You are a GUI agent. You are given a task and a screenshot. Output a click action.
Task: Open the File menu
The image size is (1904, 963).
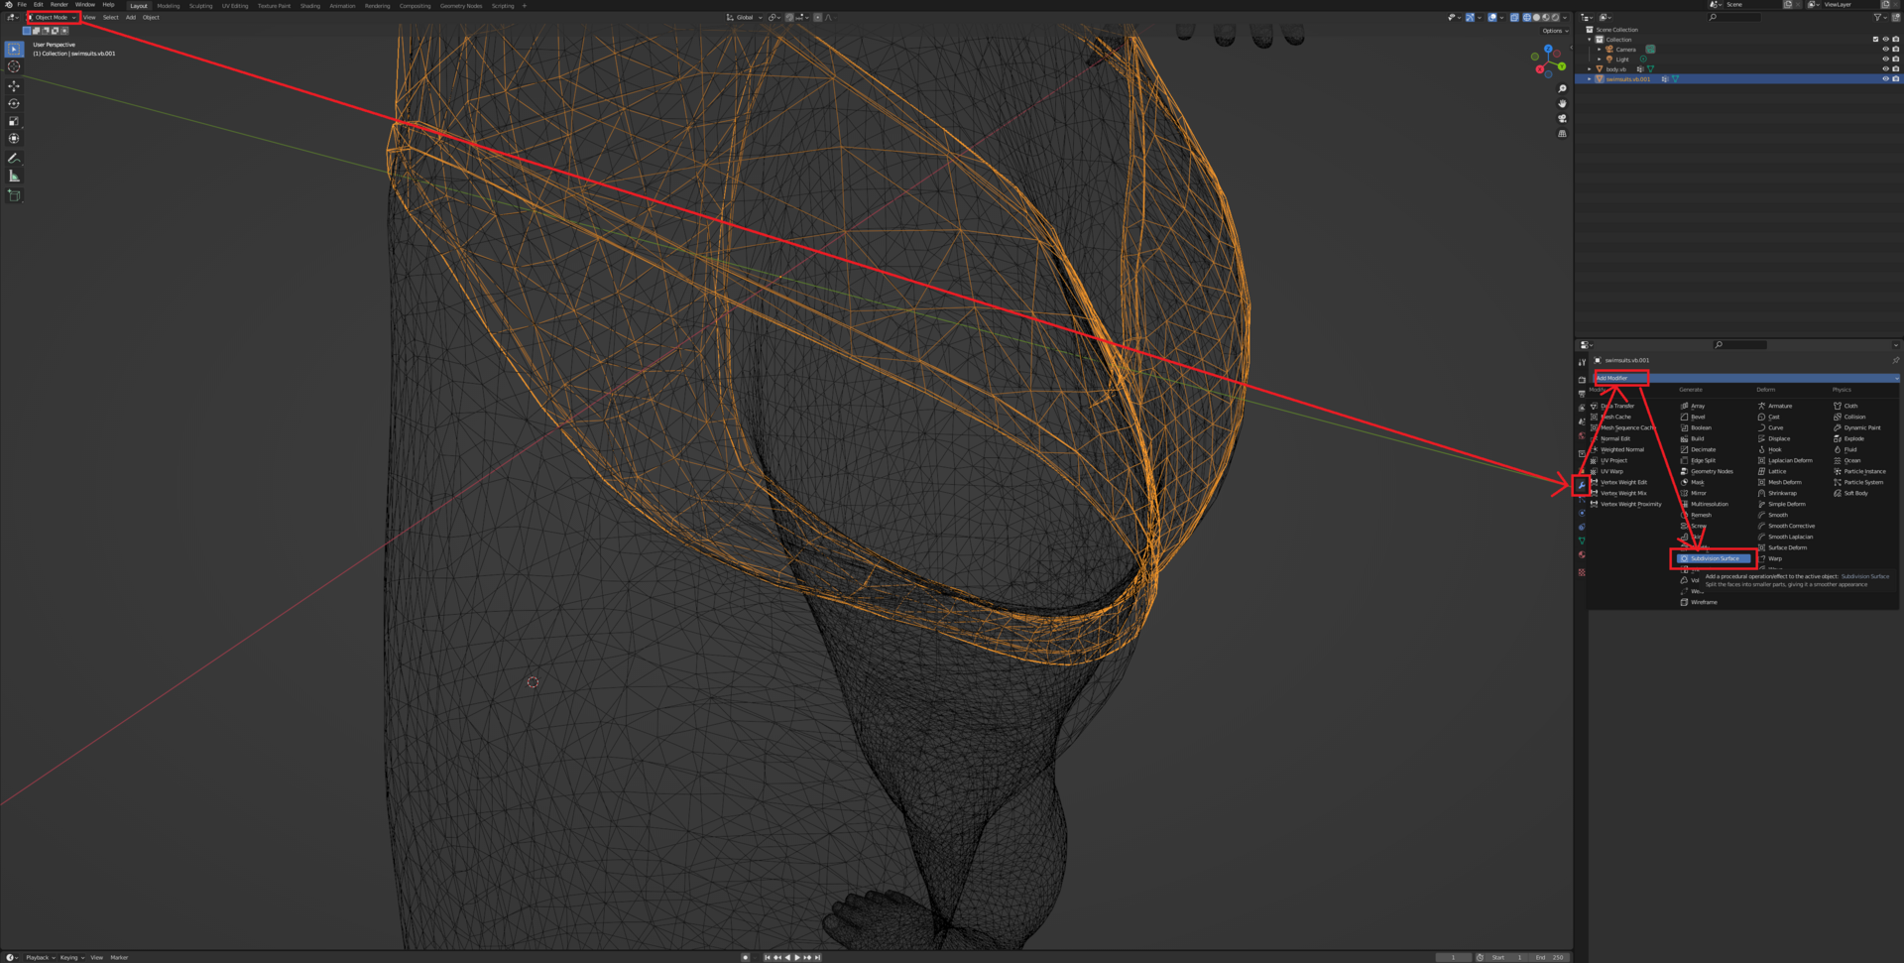click(22, 5)
